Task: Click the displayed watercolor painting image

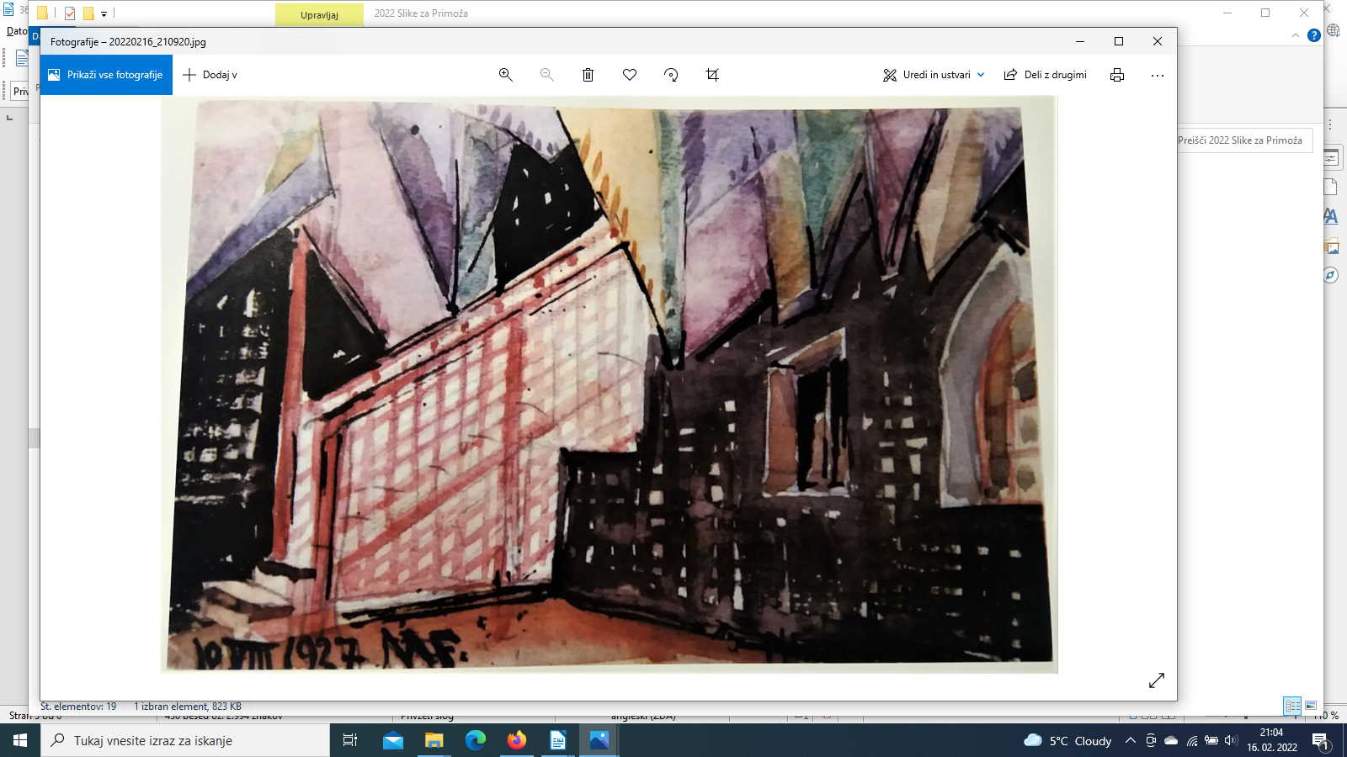Action: pos(609,384)
